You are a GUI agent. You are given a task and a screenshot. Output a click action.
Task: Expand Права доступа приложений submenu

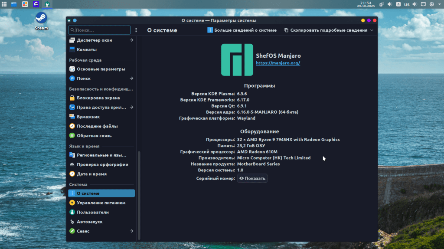click(x=131, y=107)
